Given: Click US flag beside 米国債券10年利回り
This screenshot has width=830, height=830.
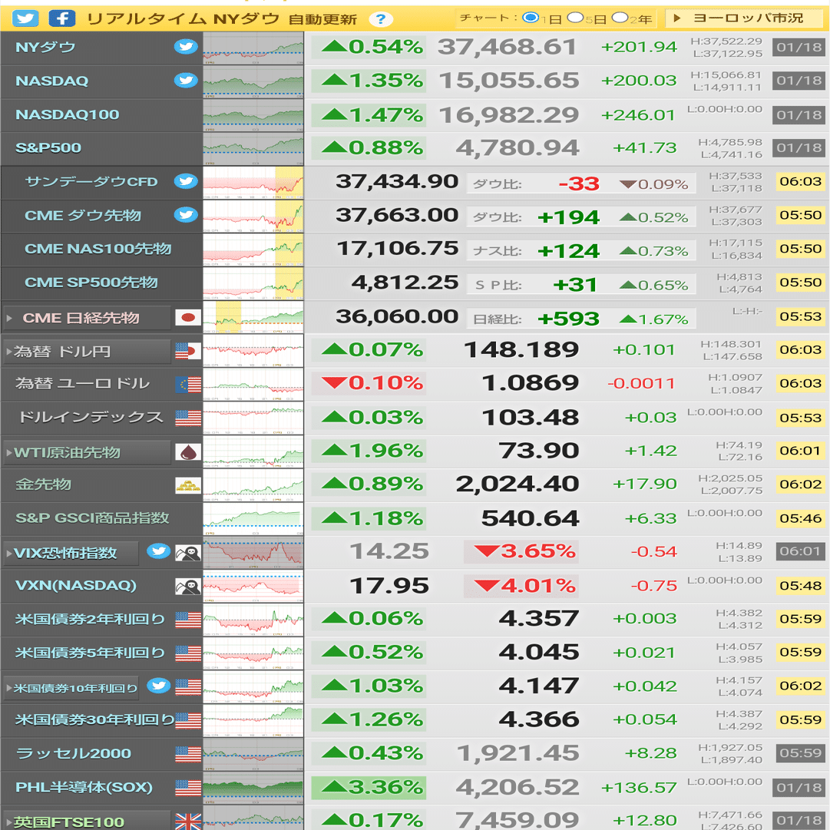Looking at the screenshot, I should 188,687.
